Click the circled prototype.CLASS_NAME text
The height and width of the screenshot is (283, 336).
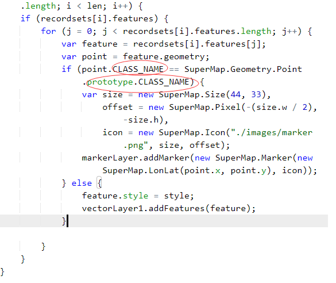pos(138,82)
